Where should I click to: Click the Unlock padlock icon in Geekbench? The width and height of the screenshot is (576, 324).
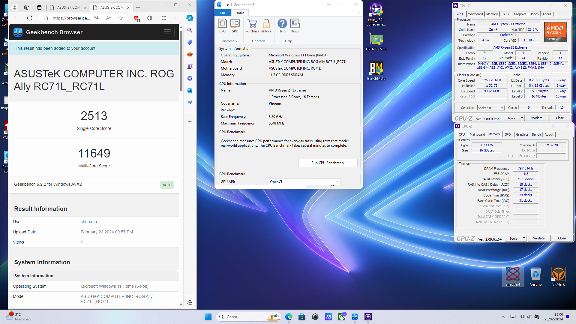pyautogui.click(x=266, y=25)
